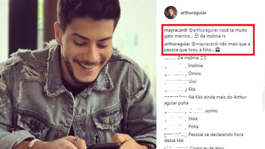Select the 'Poha' comment

pyautogui.click(x=193, y=127)
